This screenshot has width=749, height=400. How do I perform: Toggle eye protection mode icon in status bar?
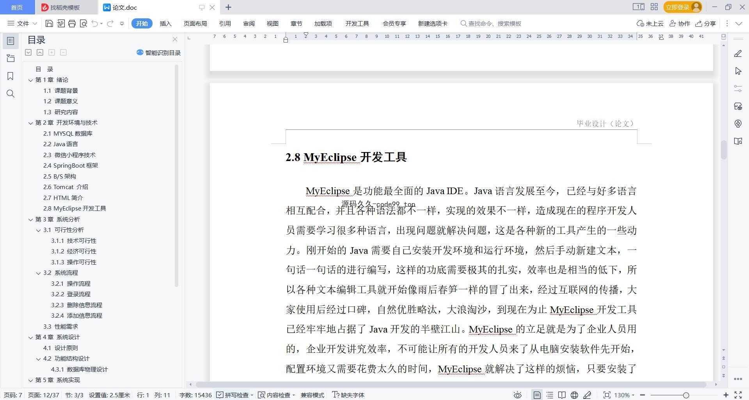click(x=518, y=395)
